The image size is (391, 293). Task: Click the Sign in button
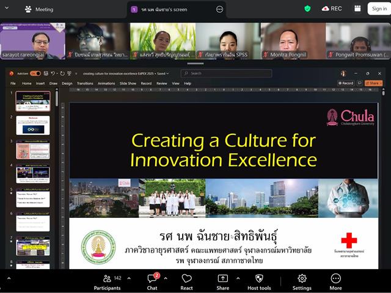point(379,9)
